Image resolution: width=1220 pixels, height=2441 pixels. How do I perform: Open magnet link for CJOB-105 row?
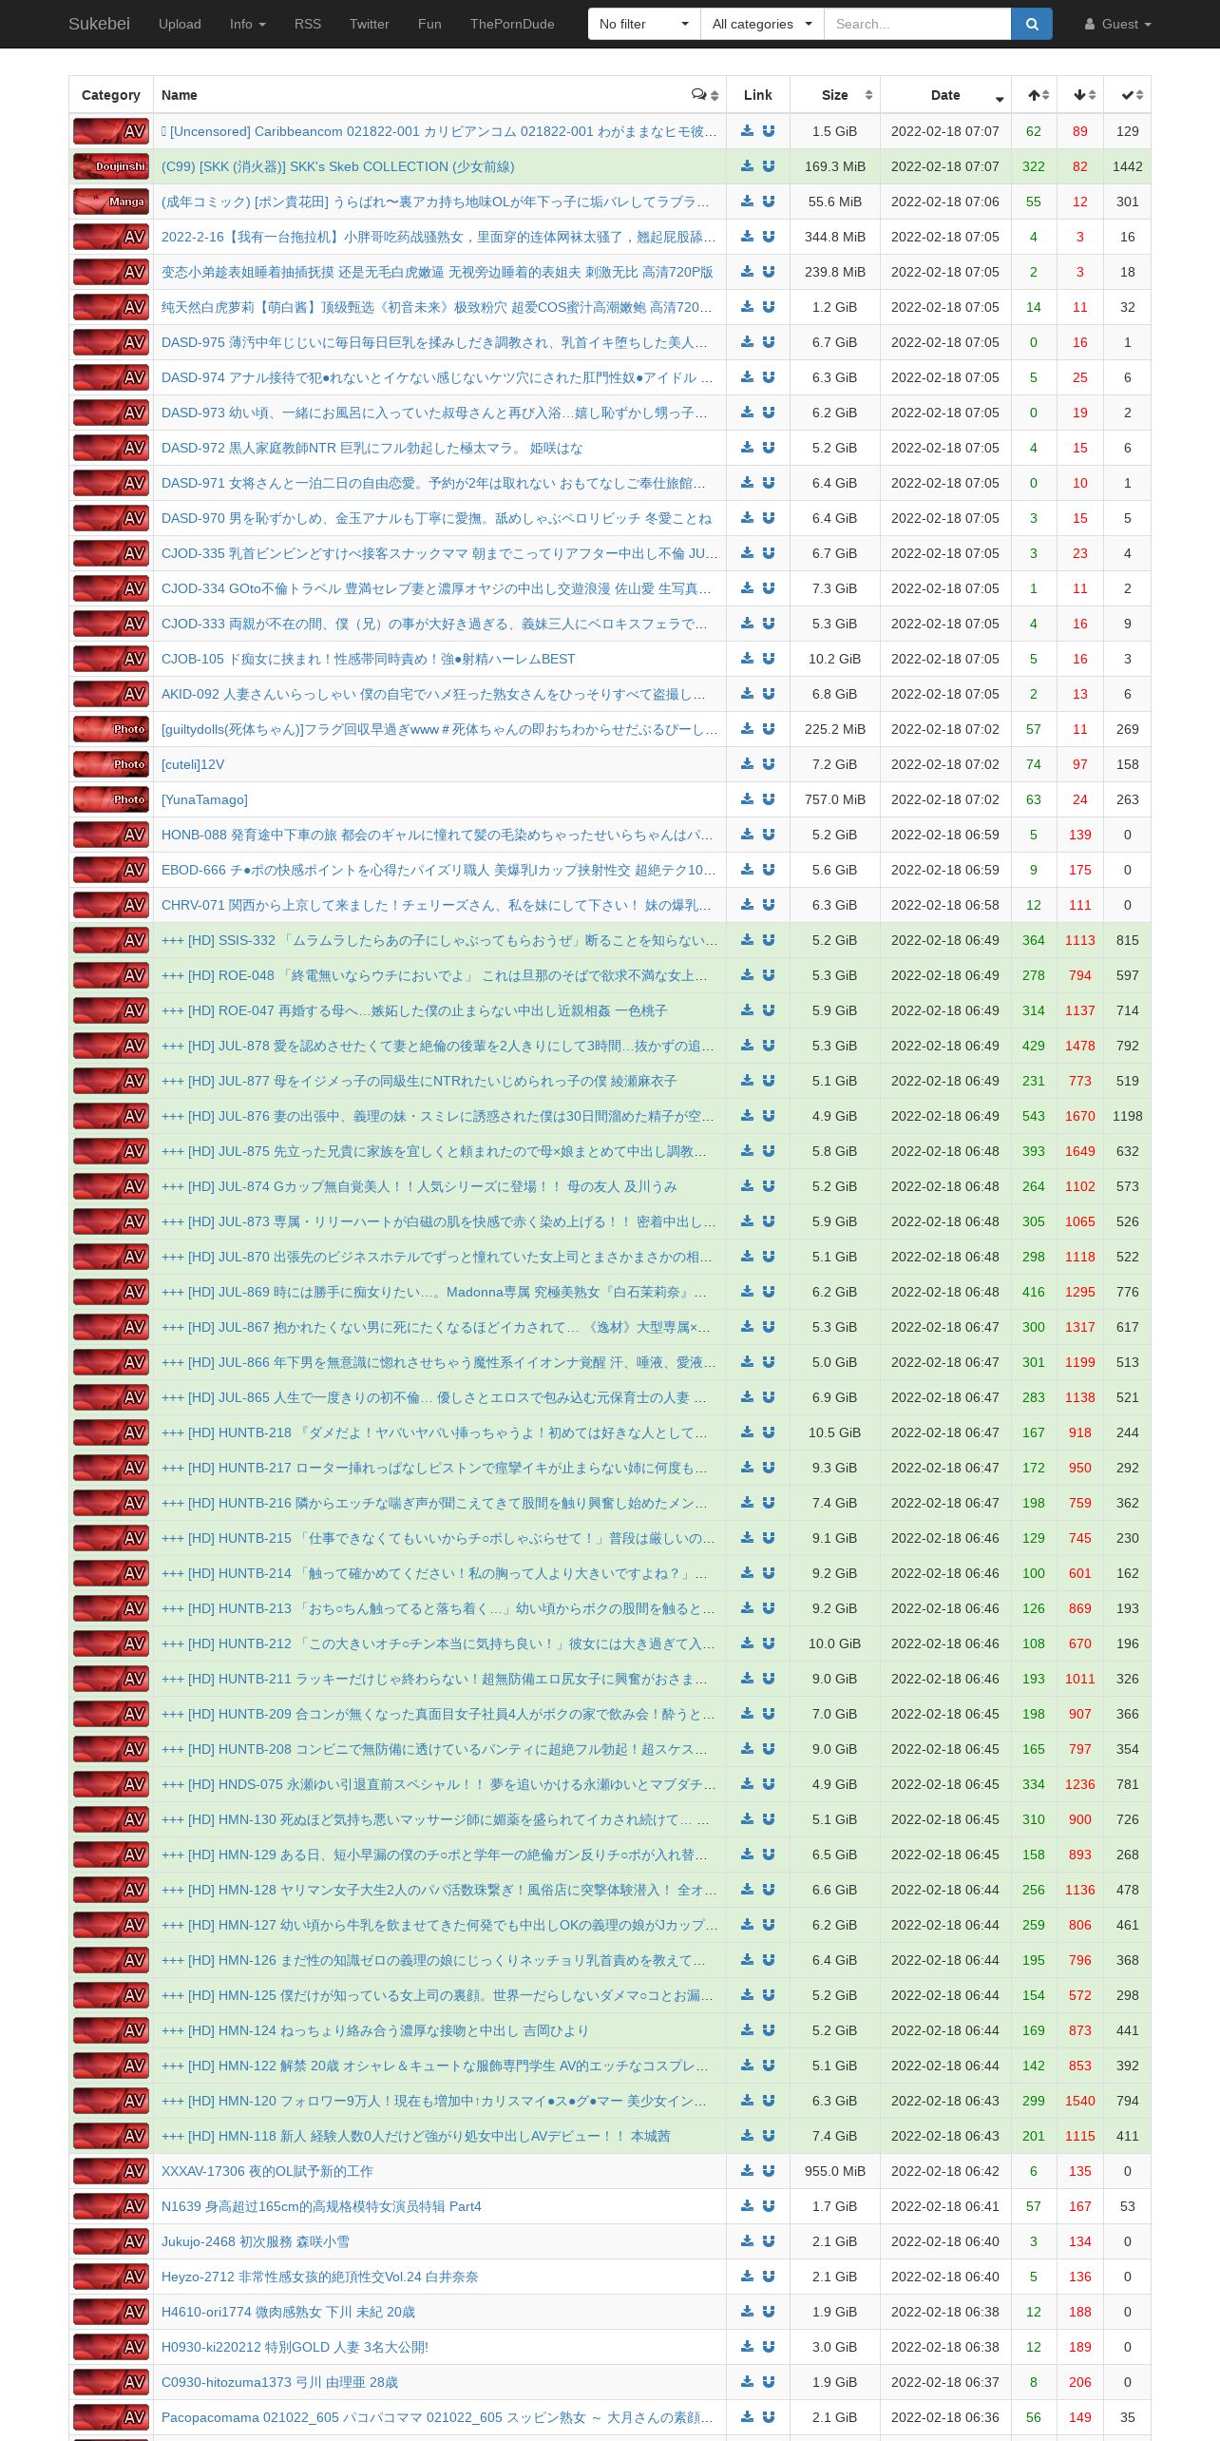coord(769,659)
